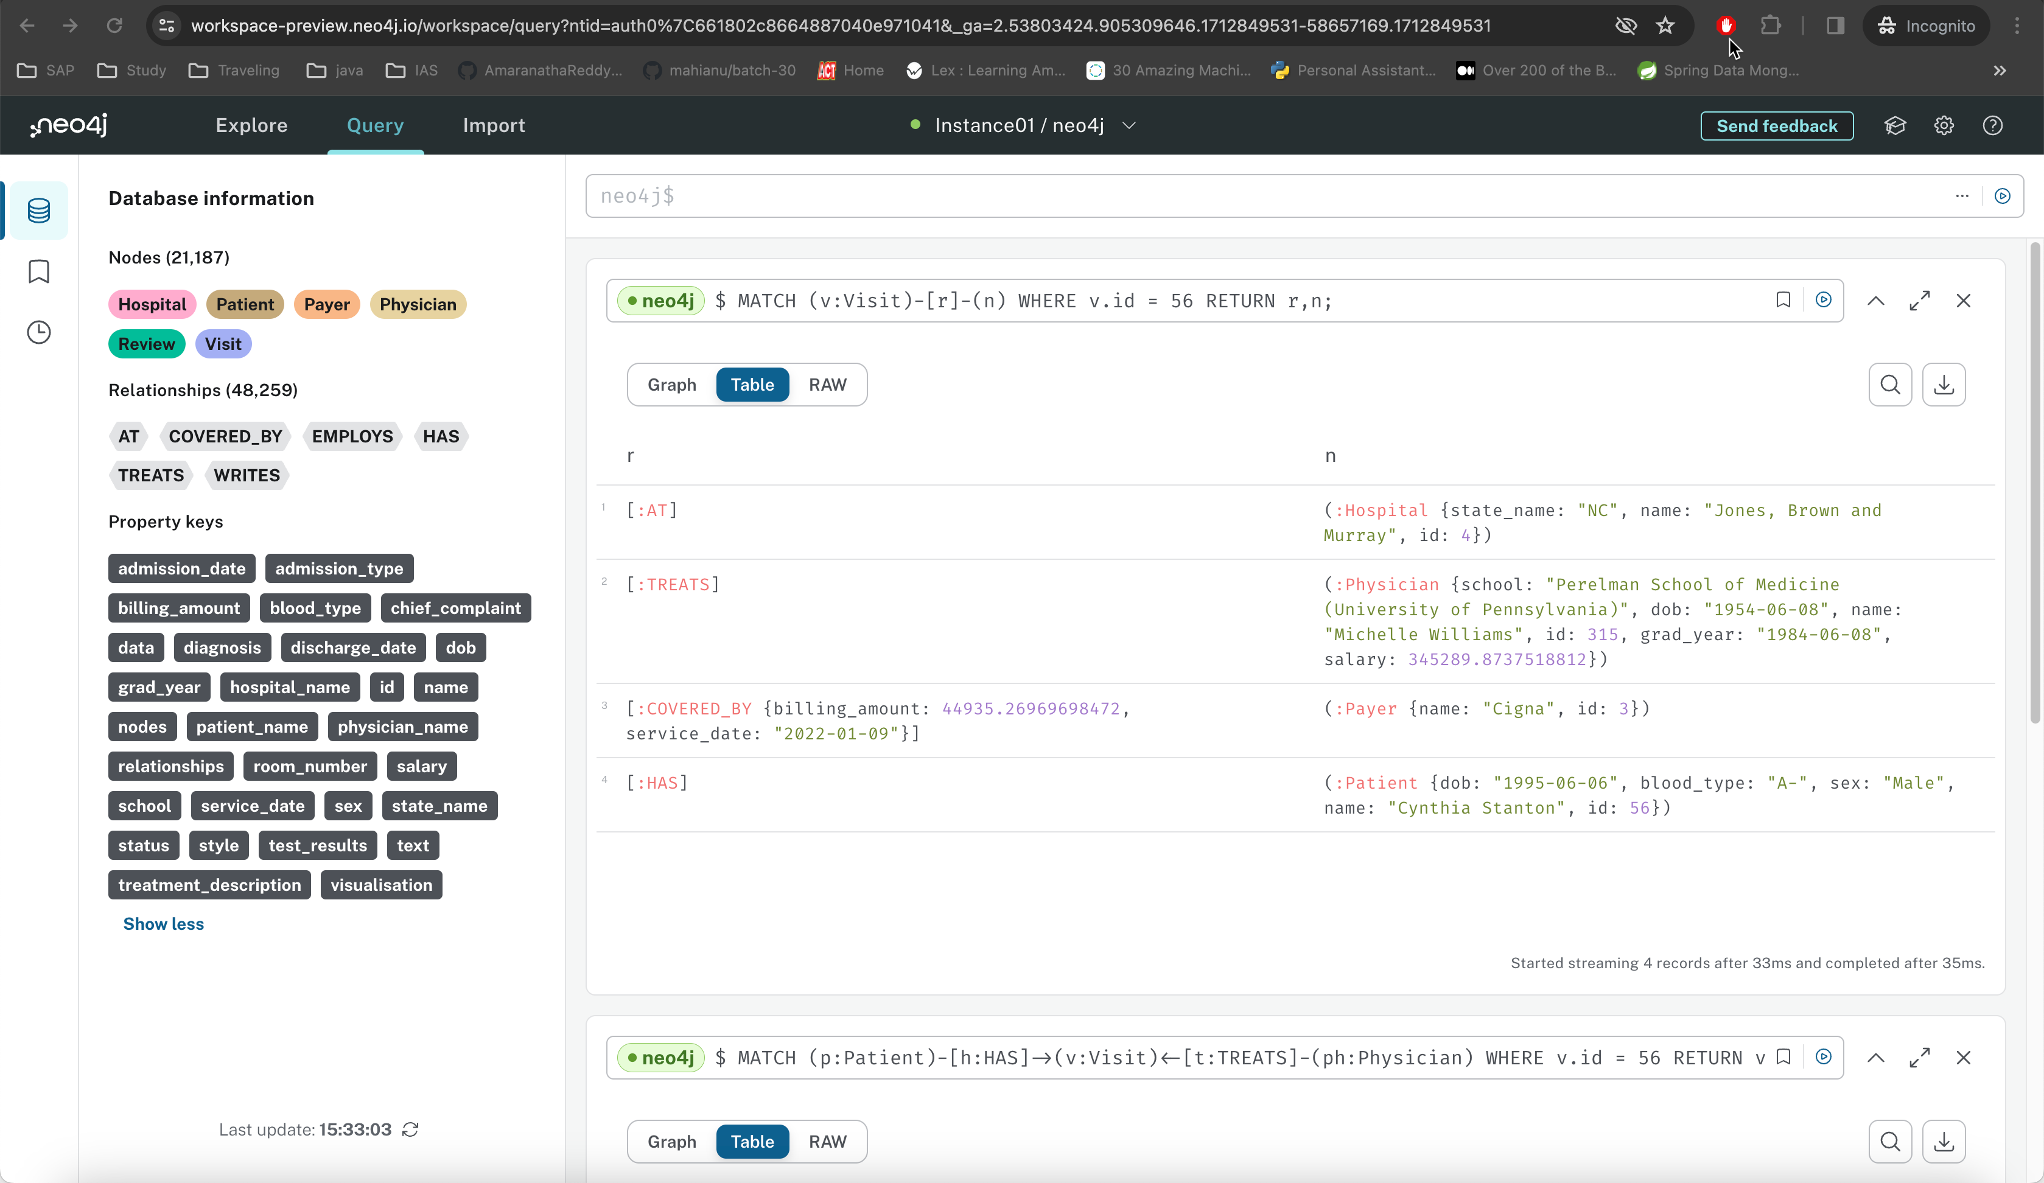Open the Chrome three-dots menu
The height and width of the screenshot is (1183, 2044).
point(2017,26)
